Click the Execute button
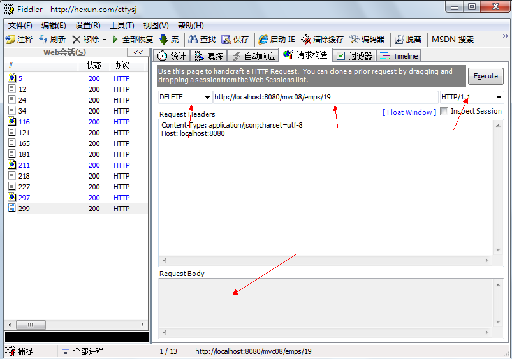Screen dimensions: 512x359 [x=486, y=76]
